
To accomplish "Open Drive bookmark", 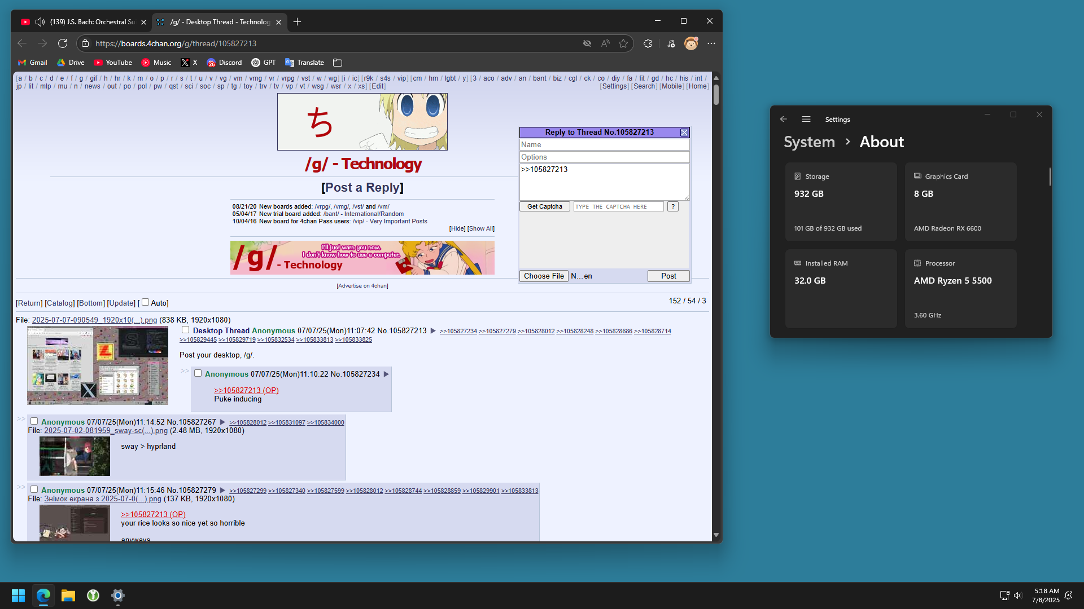I will tap(71, 63).
